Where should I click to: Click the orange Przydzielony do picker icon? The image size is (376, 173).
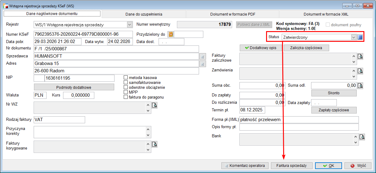pos(171,34)
